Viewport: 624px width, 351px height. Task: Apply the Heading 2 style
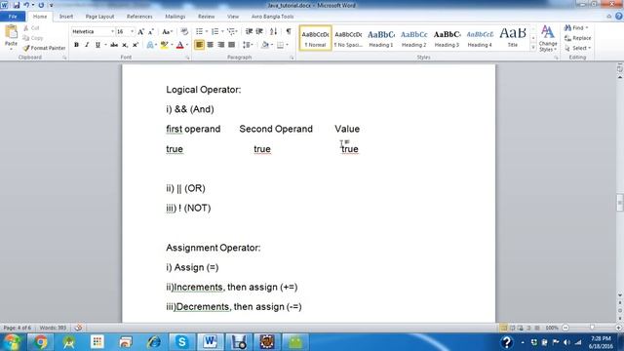tap(413, 38)
